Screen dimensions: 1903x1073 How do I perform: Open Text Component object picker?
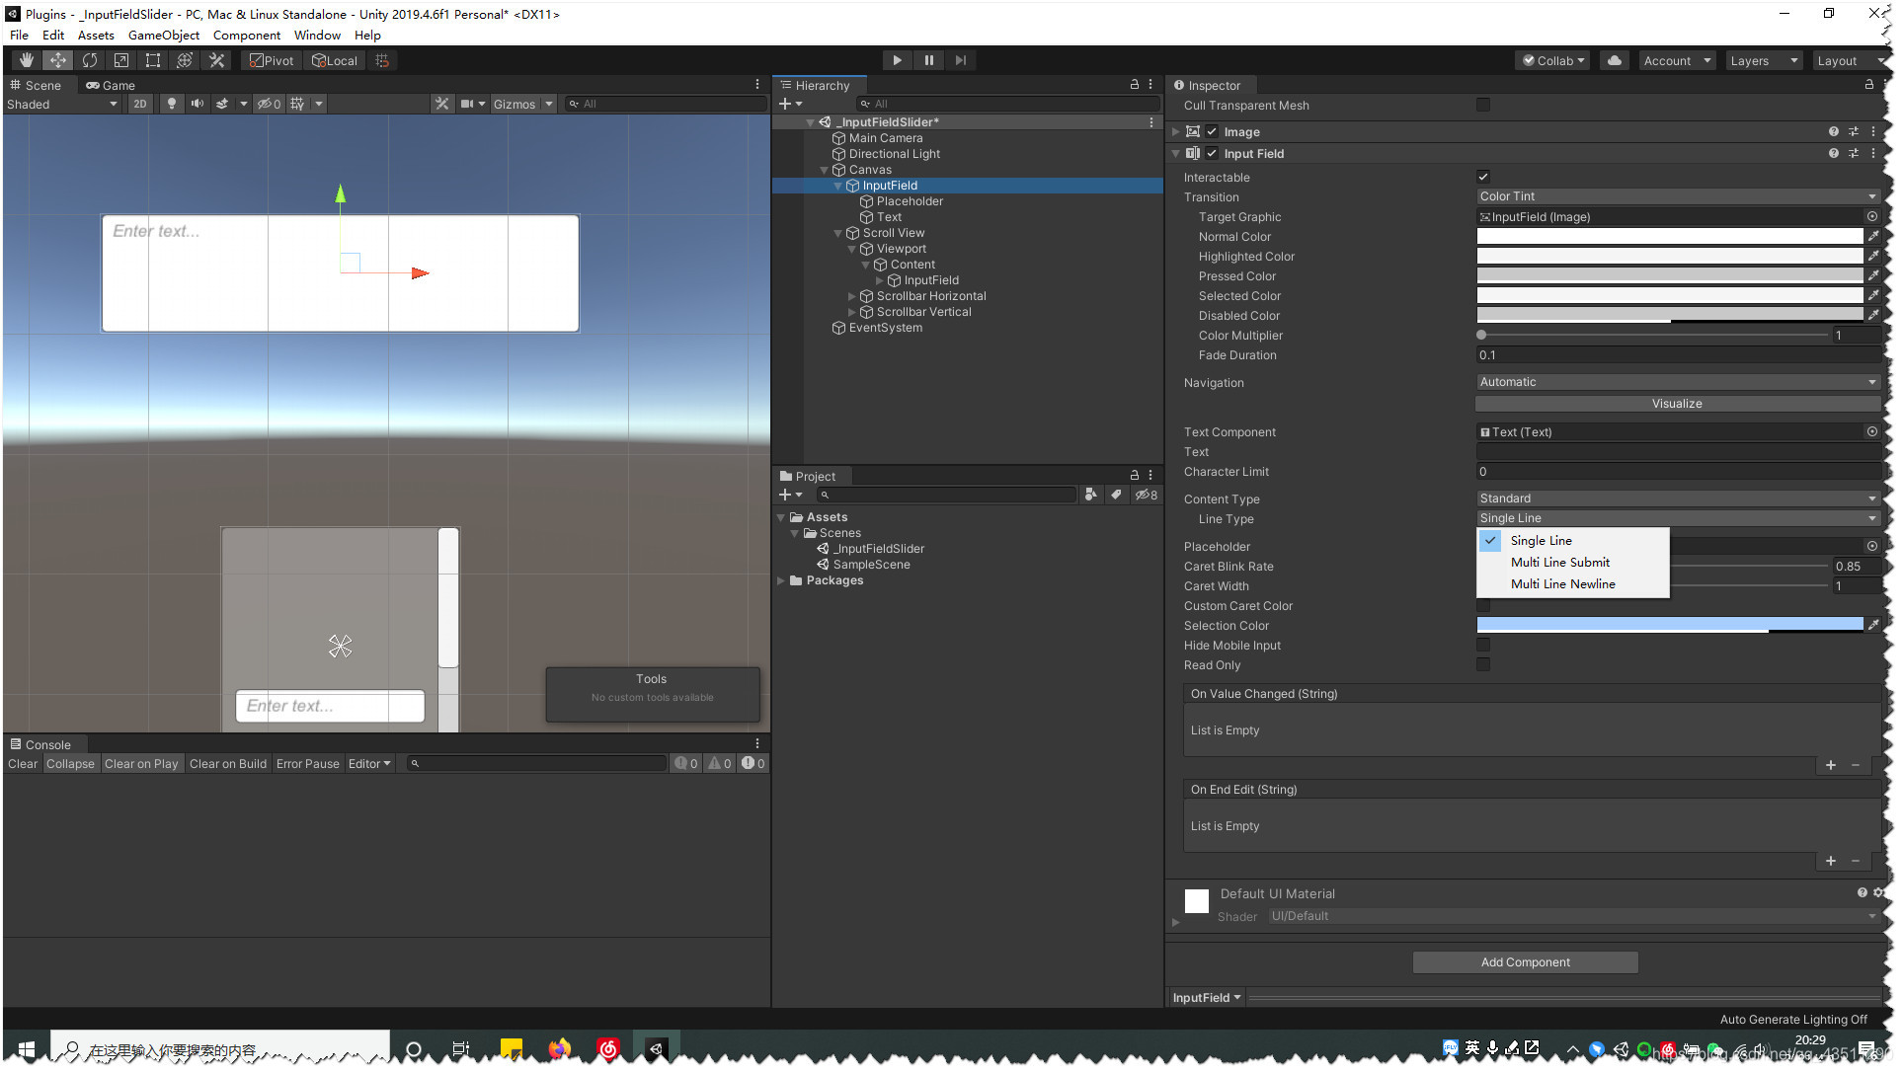tap(1871, 431)
